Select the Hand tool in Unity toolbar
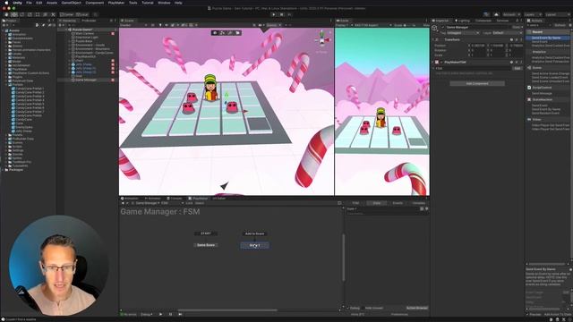This screenshot has height=322, width=573. click(x=6, y=14)
